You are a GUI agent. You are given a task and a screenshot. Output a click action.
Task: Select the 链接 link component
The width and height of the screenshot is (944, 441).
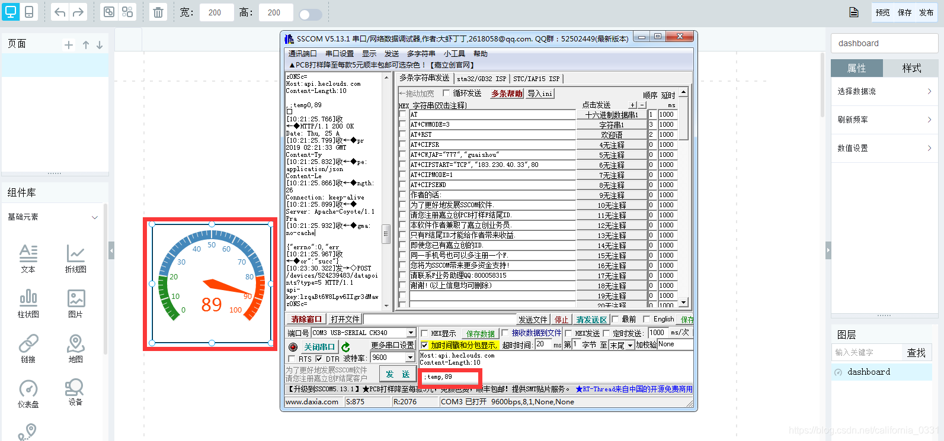(x=28, y=348)
